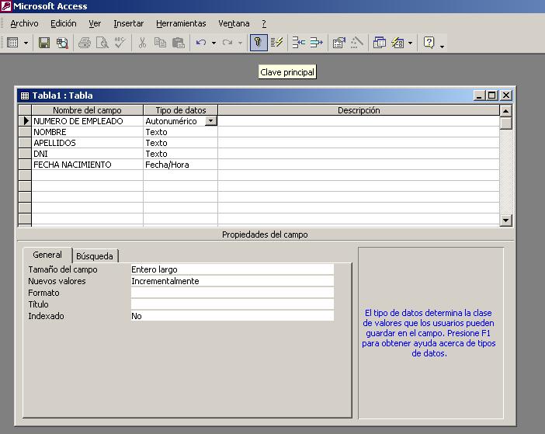This screenshot has width=545, height=434.
Task: Click the Indexes lightning icon
Action: 276,43
